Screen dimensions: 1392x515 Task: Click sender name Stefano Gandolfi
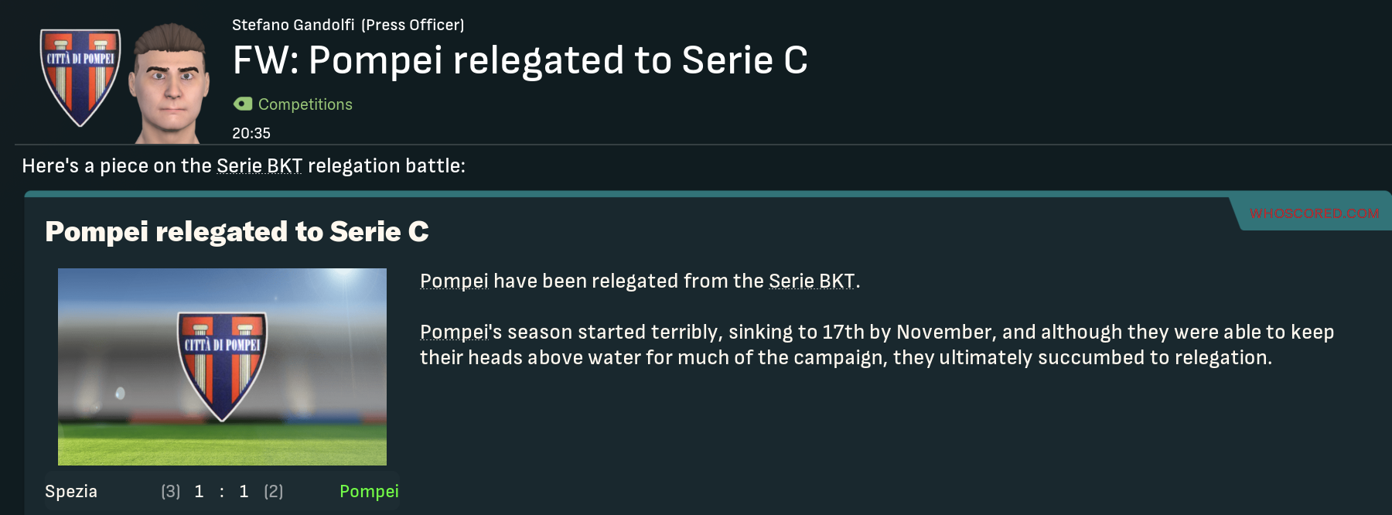coord(293,25)
